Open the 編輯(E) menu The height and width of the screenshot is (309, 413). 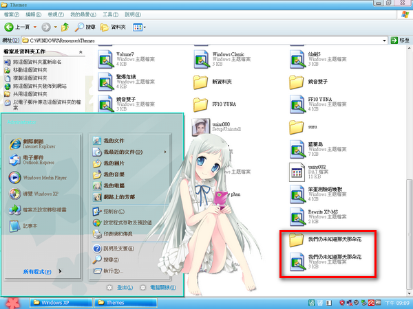pyautogui.click(x=34, y=14)
